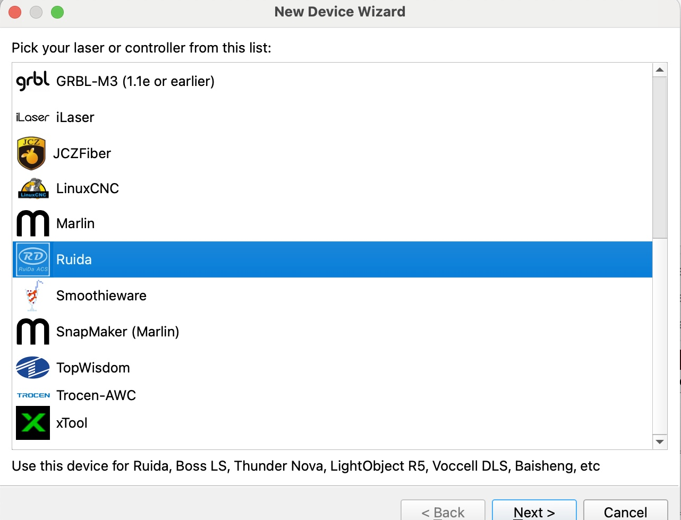The image size is (681, 520).
Task: Click the SnapMaker M logo icon
Action: (33, 332)
